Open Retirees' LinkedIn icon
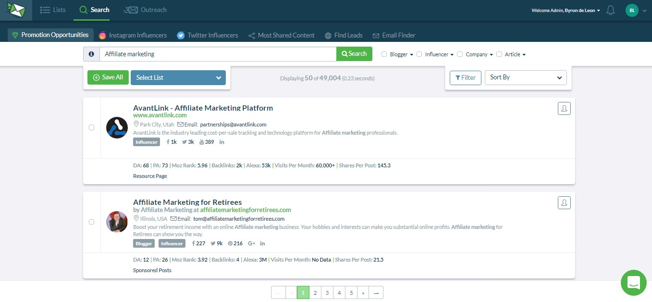 (262, 243)
